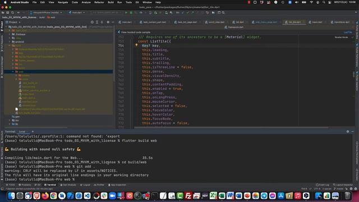This screenshot has height=202, width=359.
Task: Minimize the terminal panel with minus icon
Action: (352, 132)
